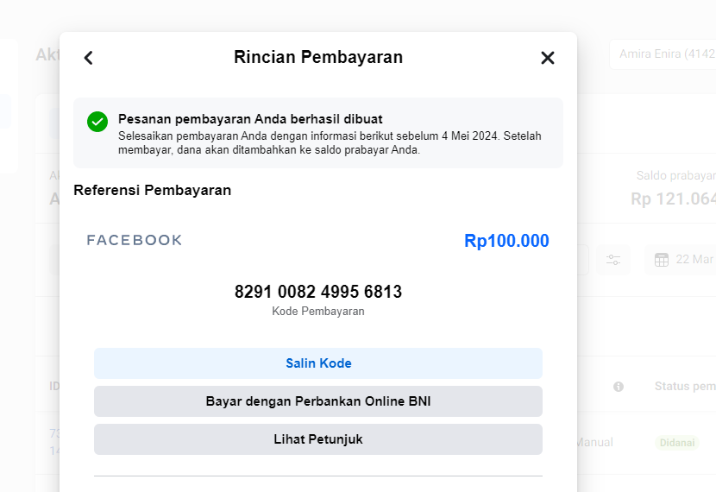Close the Rincian Pembayaran dialog
Image resolution: width=716 pixels, height=492 pixels.
point(547,58)
